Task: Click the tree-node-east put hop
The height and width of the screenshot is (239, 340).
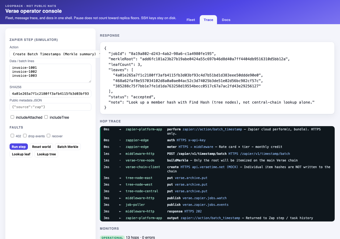Action: point(217,178)
